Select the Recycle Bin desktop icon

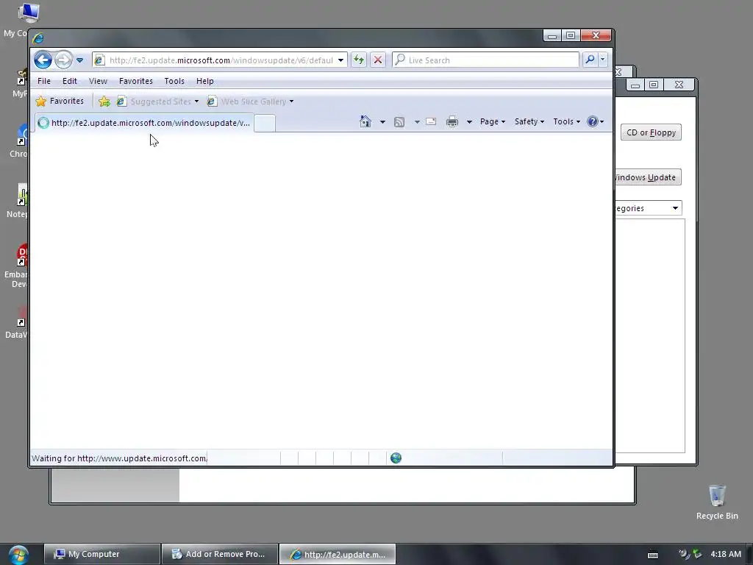click(717, 502)
